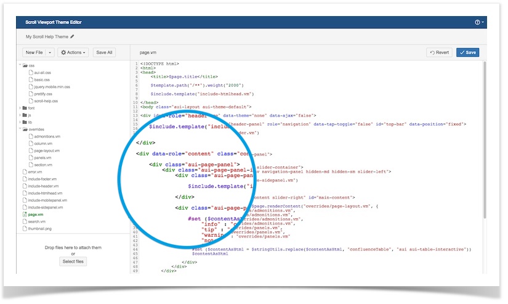
Task: Click Select files to upload
Action: point(73,261)
